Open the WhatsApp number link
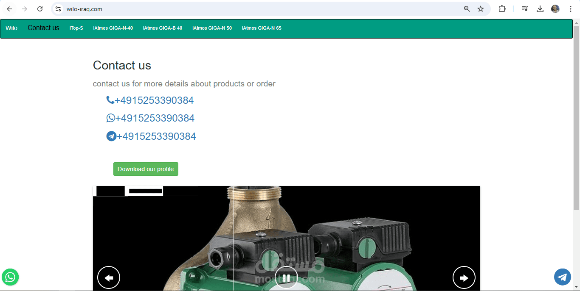The image size is (580, 291). point(155,118)
